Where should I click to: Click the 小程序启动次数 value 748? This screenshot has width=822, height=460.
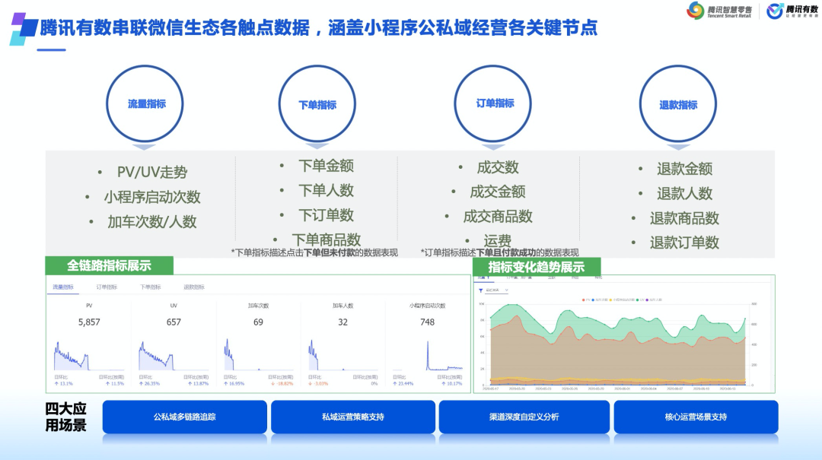(427, 322)
